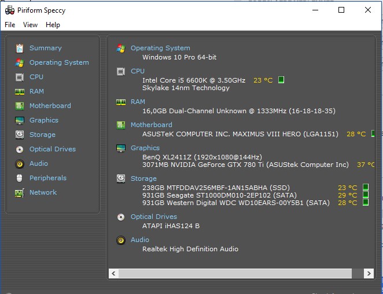Click the Network card icon in sidebar
The height and width of the screenshot is (294, 383).
[x=20, y=193]
